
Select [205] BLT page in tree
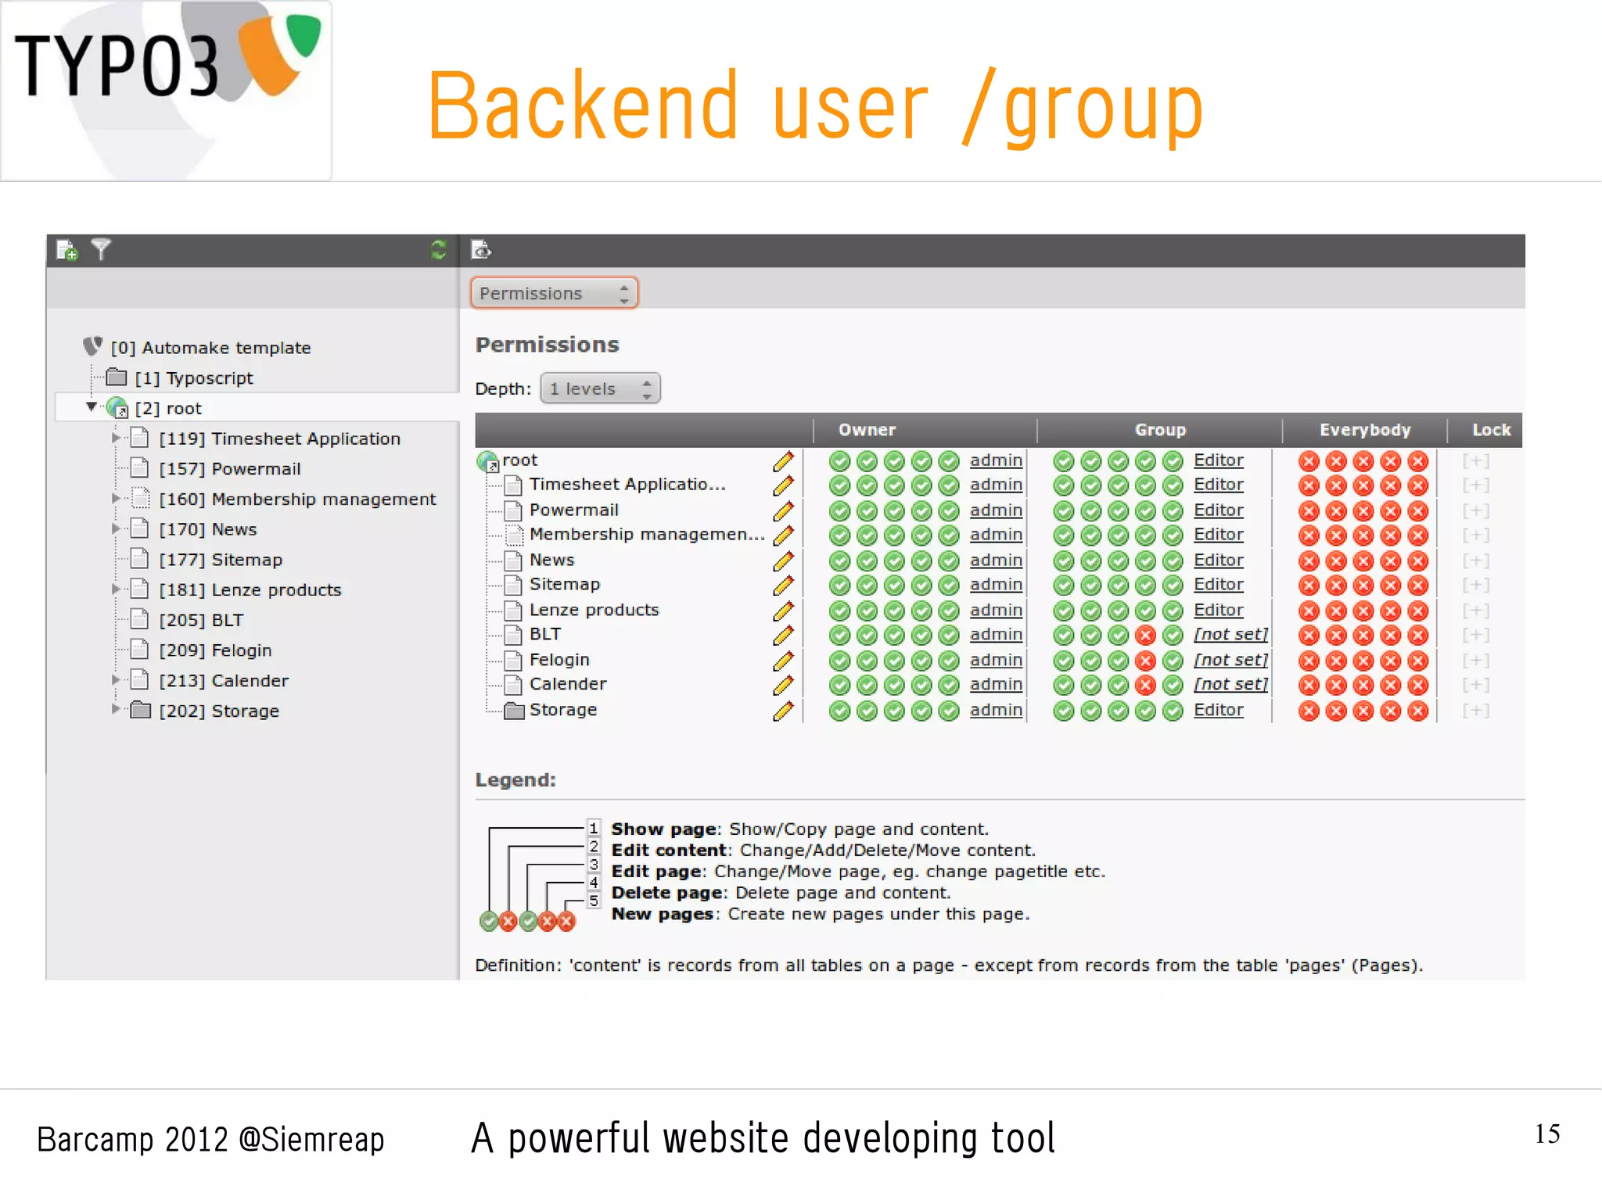coord(201,620)
